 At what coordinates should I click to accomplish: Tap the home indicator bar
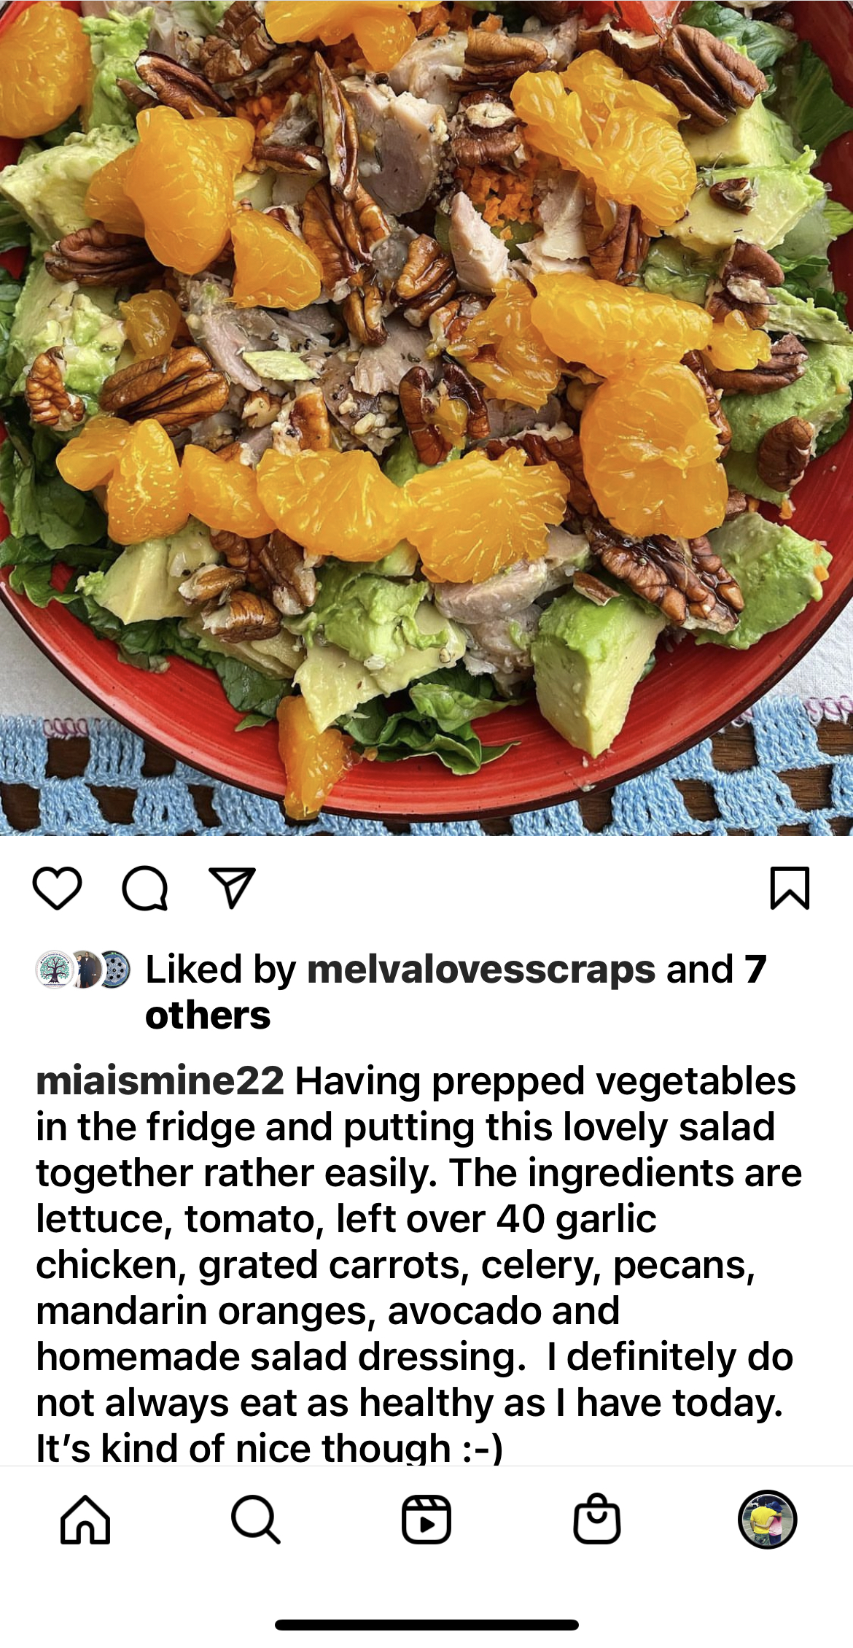coord(426,1625)
